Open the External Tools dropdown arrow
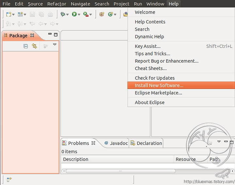 coord(90,15)
